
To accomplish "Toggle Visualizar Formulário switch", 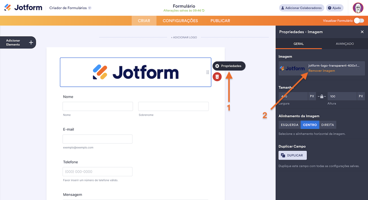I will [x=359, y=21].
